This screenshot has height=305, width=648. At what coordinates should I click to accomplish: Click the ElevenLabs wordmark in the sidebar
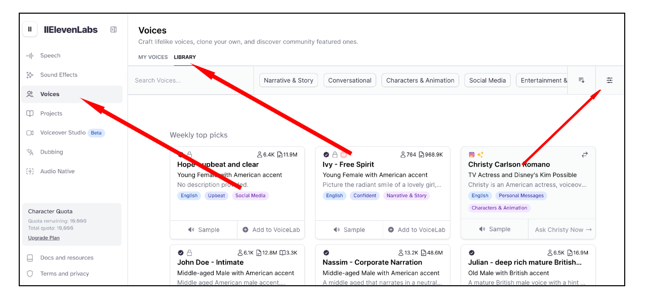[x=71, y=29]
